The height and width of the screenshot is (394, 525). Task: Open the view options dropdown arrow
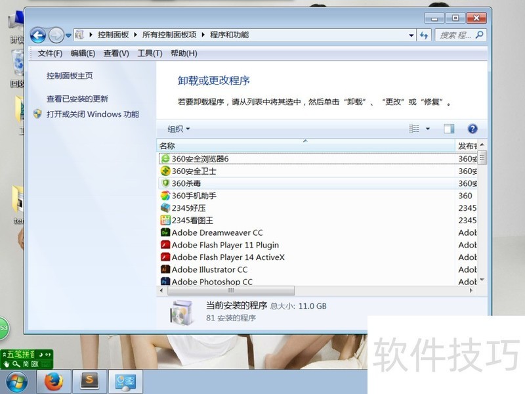coord(428,129)
